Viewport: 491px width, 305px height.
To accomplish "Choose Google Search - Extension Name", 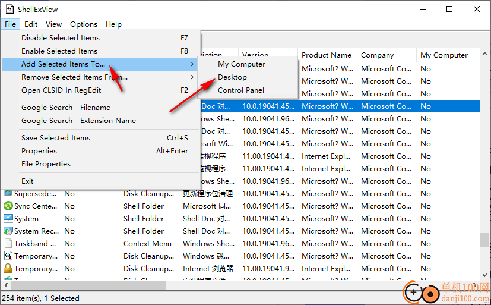I will [x=101, y=121].
